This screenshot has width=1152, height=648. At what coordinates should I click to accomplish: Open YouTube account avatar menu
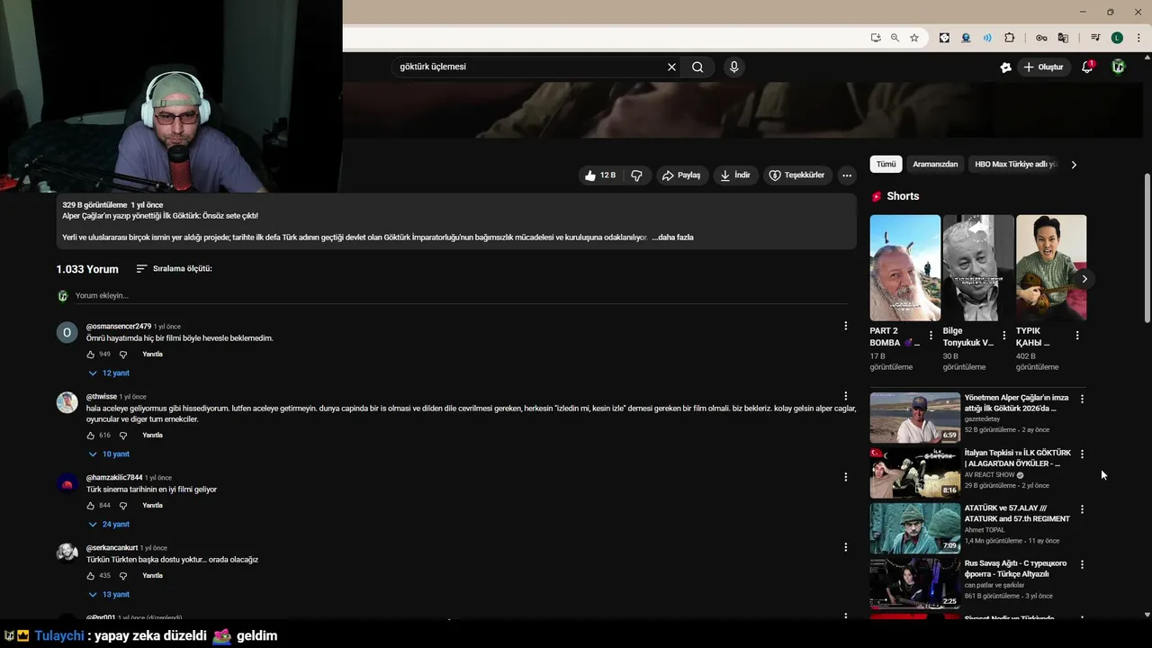tap(1118, 67)
